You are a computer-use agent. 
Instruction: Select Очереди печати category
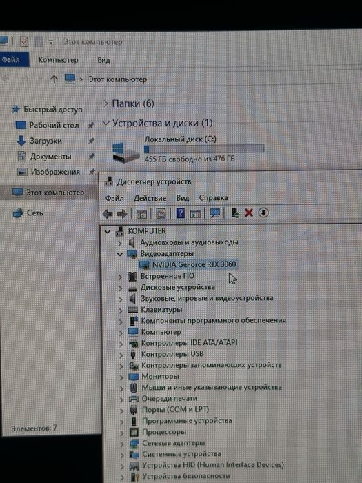click(x=170, y=399)
